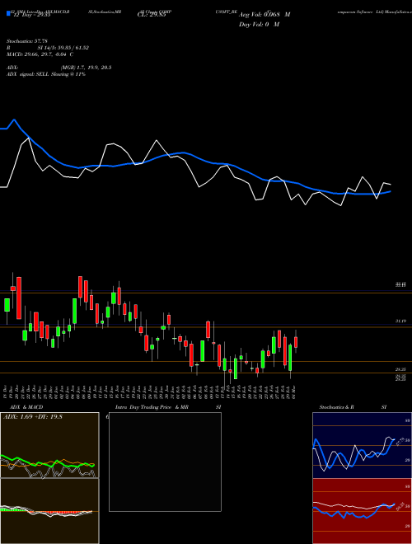Click 'ADX signal: SELL Slowing @ 11%' text
Image resolution: width=412 pixels, height=544 pixels.
[x=46, y=74]
